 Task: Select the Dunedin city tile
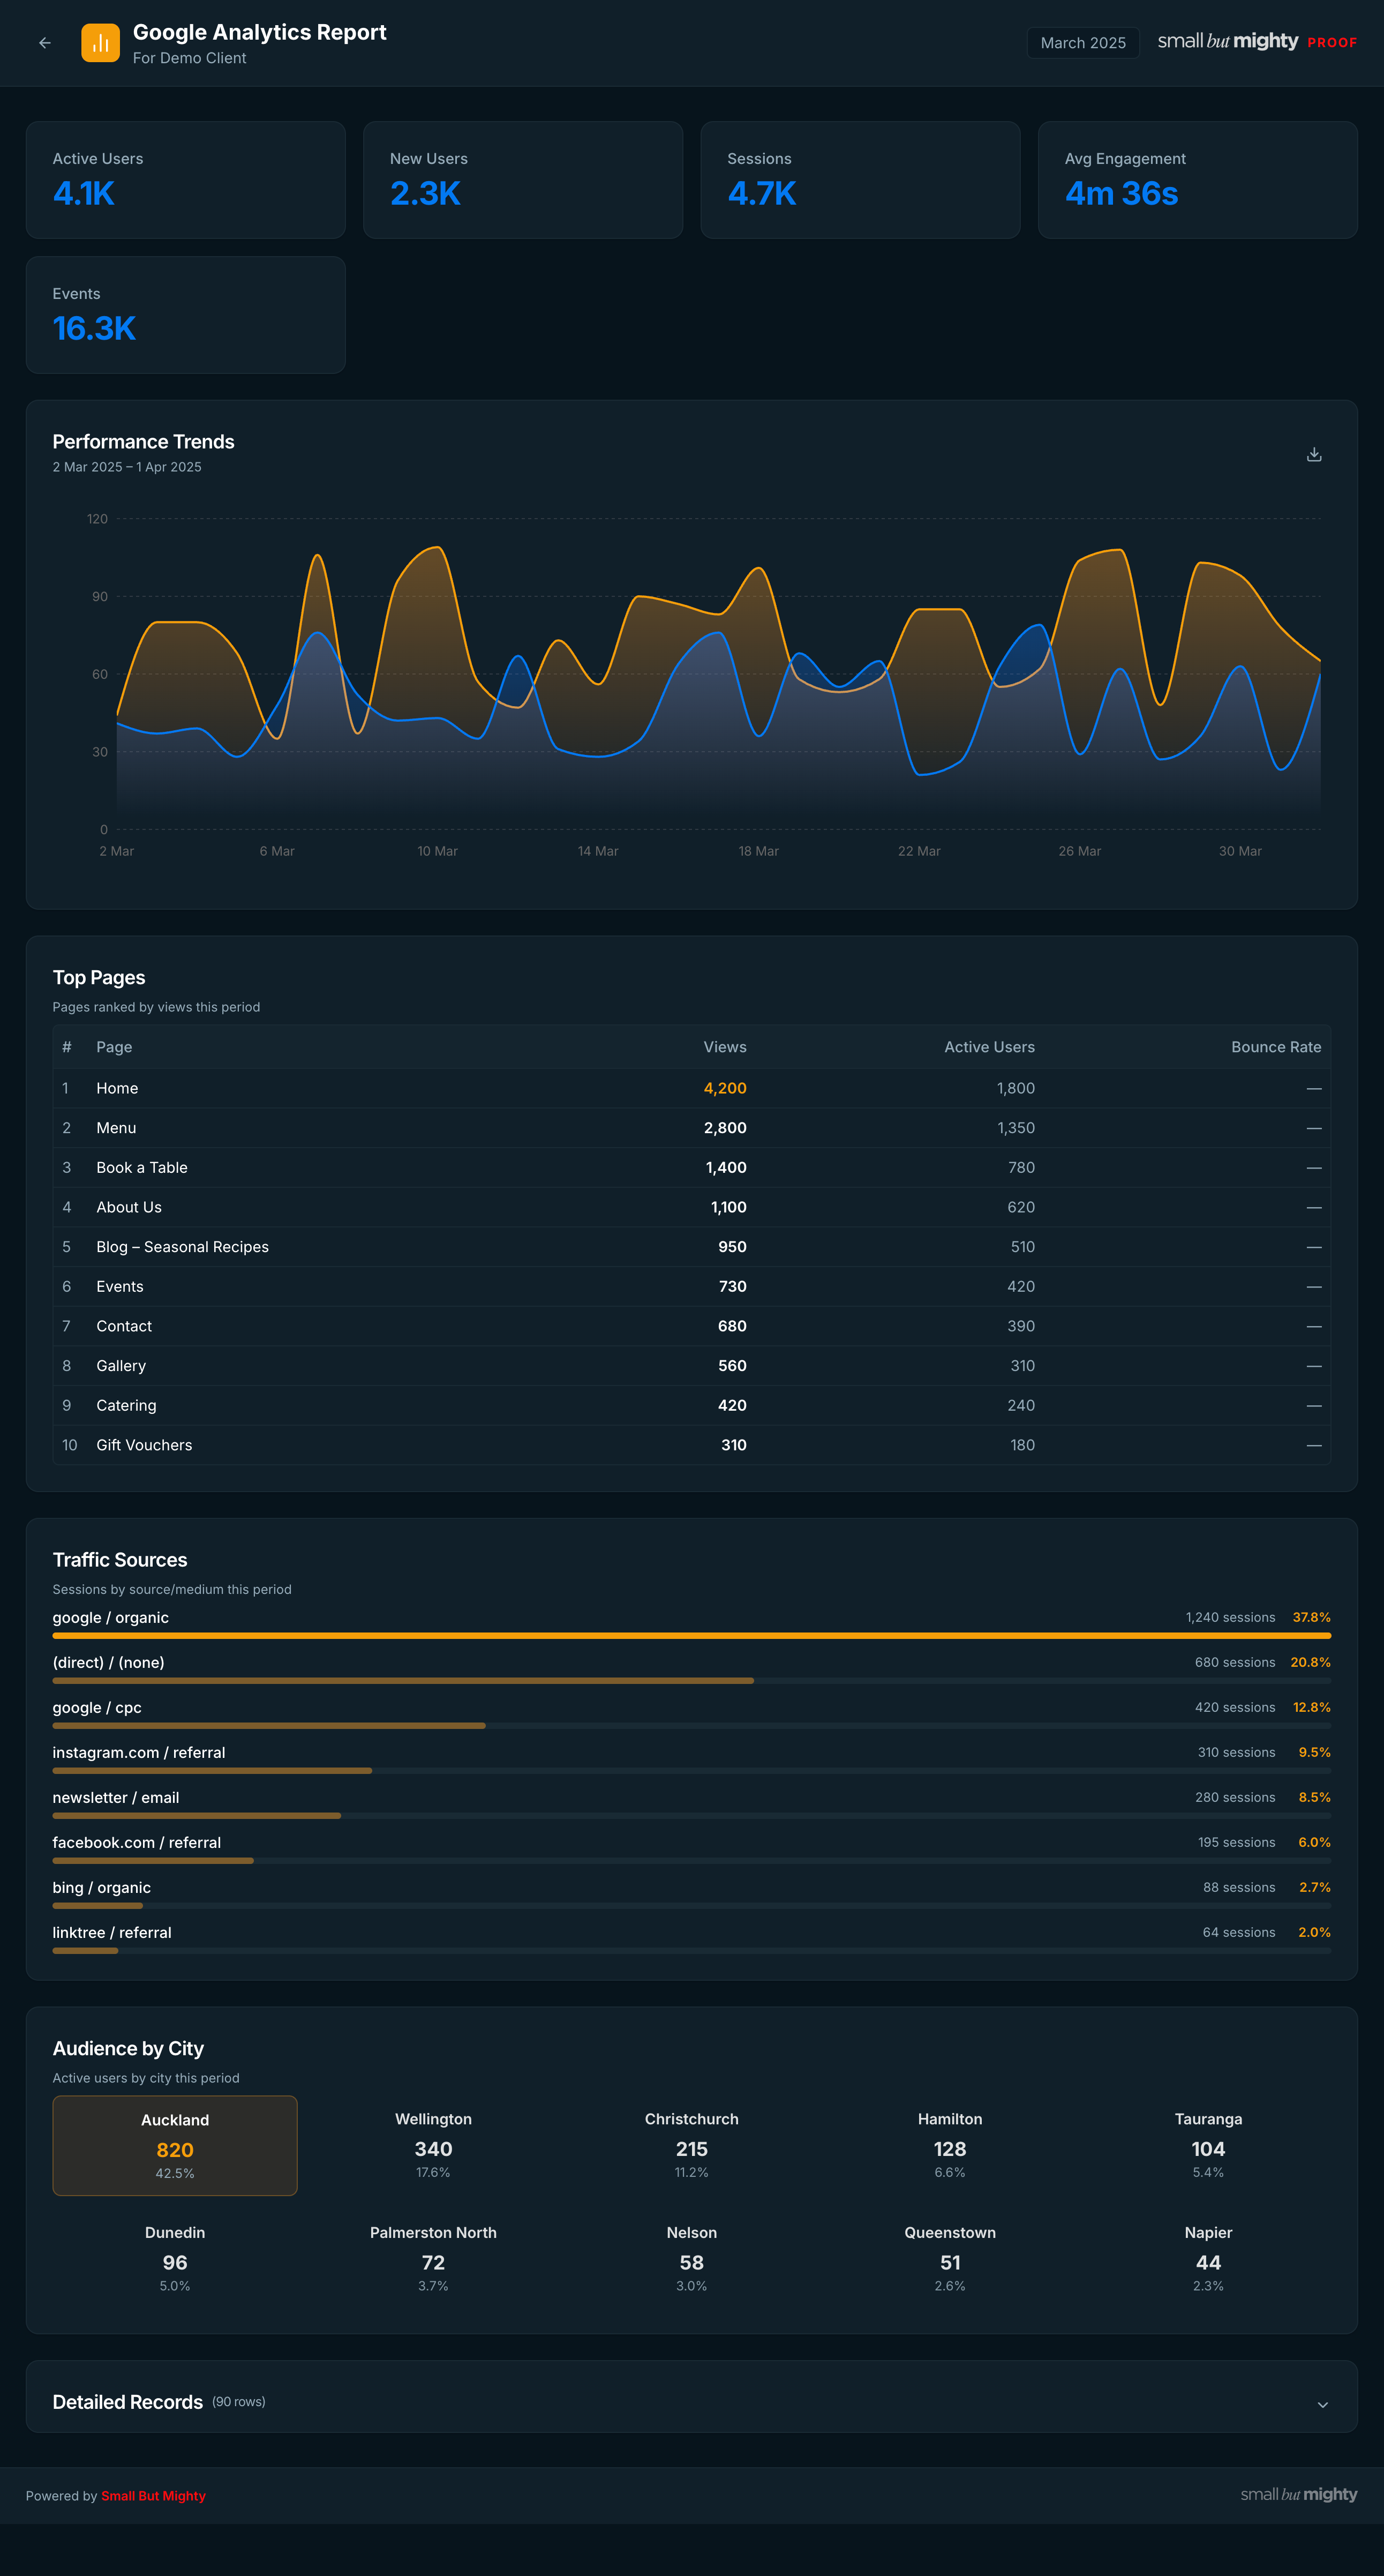[175, 2259]
